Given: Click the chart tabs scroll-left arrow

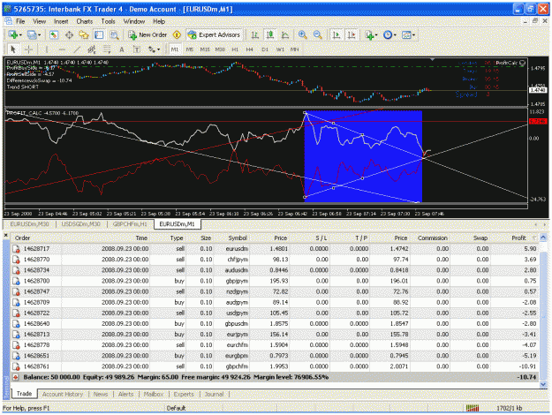Looking at the screenshot, I should 536,224.
